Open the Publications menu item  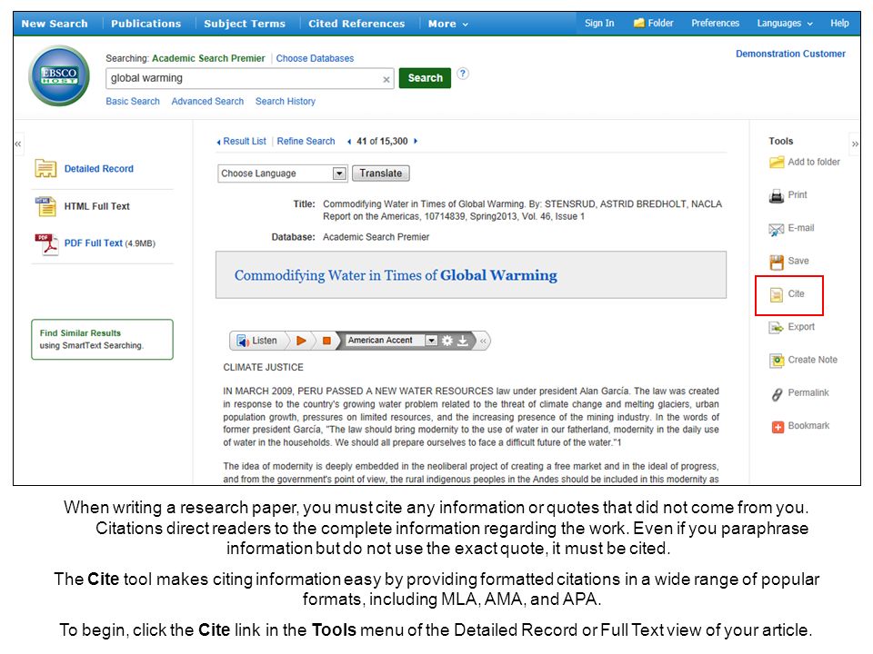click(x=145, y=24)
